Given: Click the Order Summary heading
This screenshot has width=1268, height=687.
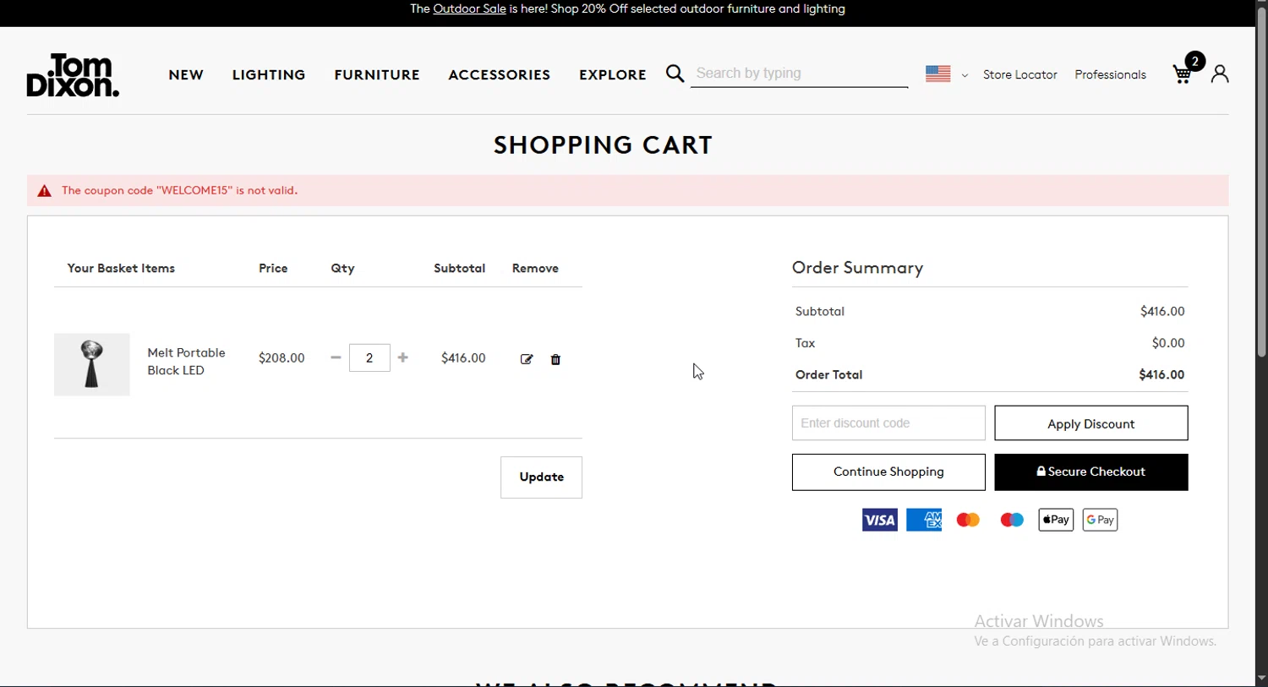Looking at the screenshot, I should pos(857,268).
